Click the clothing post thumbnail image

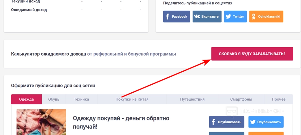point(41,122)
